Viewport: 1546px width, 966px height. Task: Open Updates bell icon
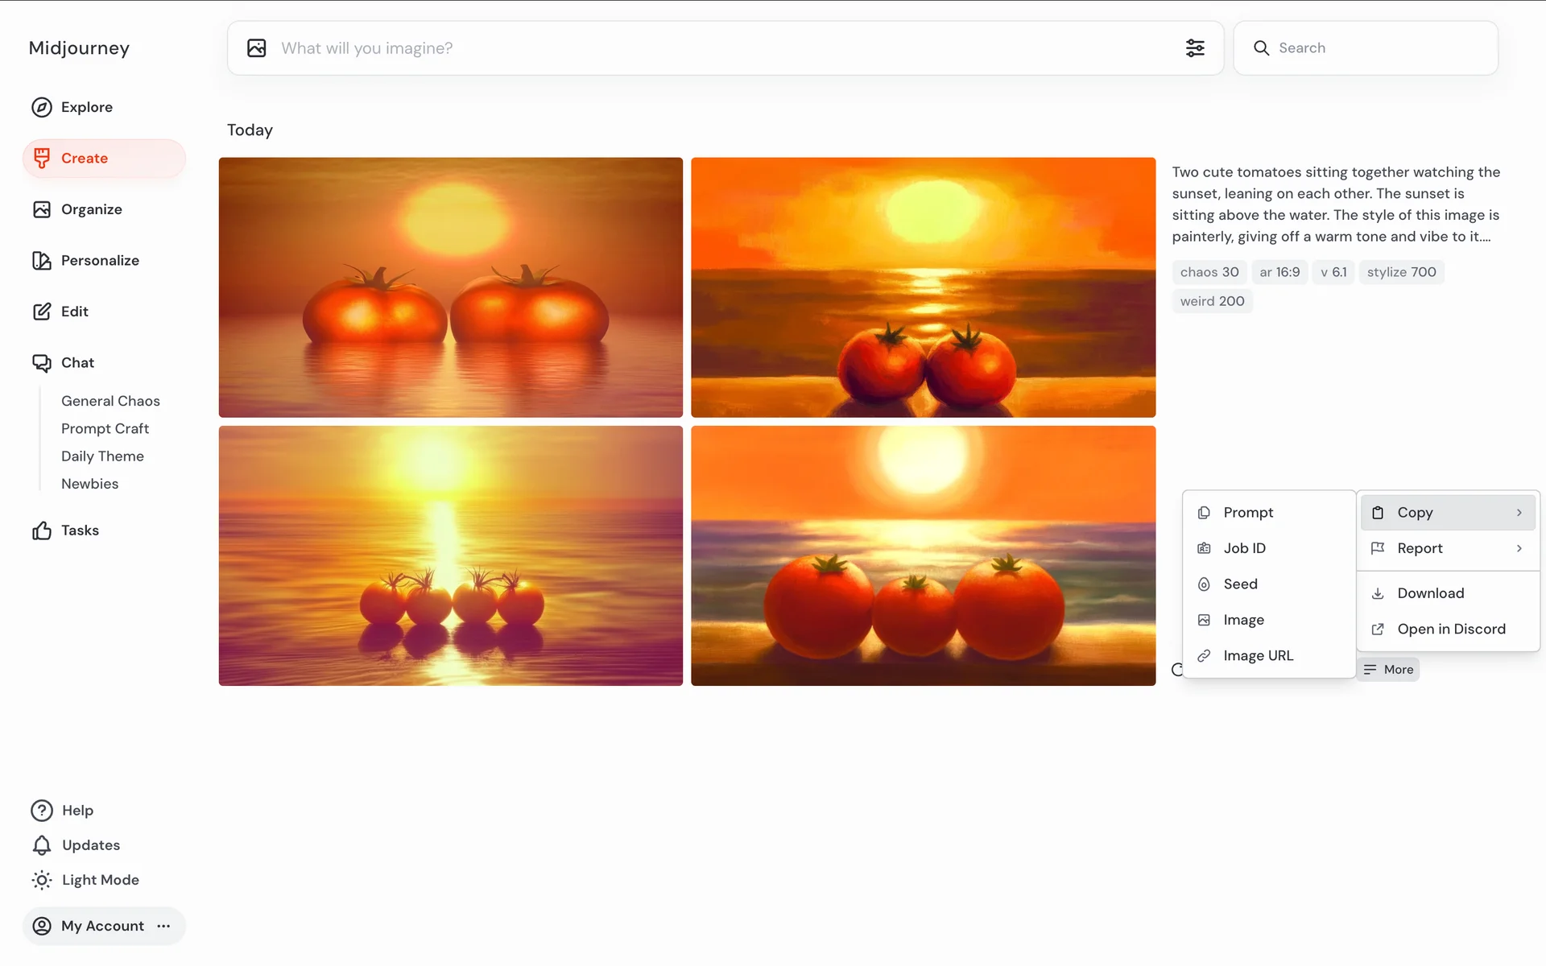42,845
